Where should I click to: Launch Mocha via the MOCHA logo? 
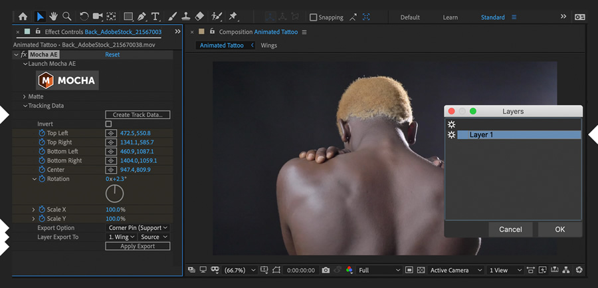coord(67,80)
